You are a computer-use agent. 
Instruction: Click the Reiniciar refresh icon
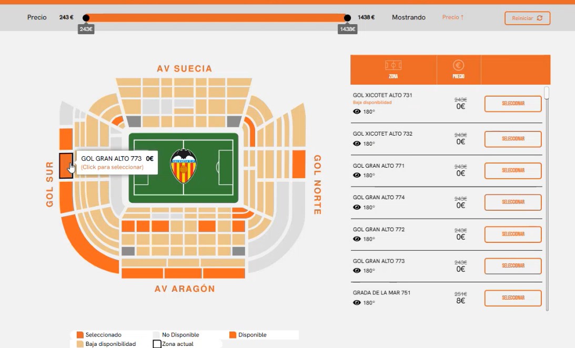(x=539, y=18)
